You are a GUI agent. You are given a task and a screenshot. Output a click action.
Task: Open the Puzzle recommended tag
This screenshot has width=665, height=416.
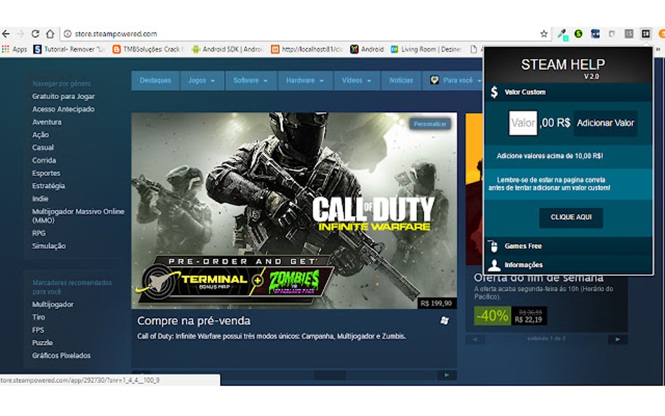click(42, 342)
